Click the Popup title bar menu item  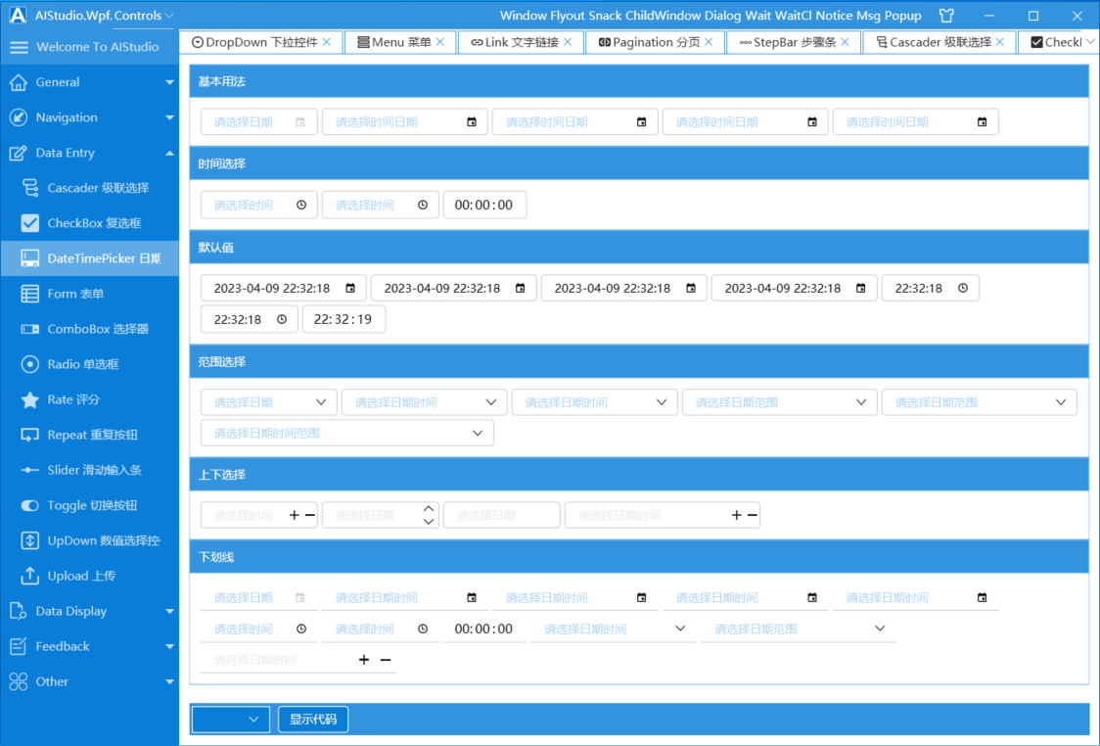(903, 16)
